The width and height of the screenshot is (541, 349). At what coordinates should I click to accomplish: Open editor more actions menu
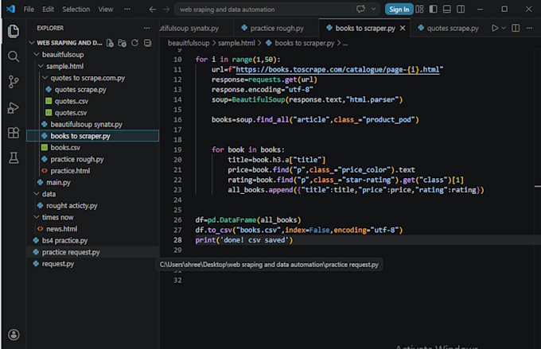click(x=529, y=28)
